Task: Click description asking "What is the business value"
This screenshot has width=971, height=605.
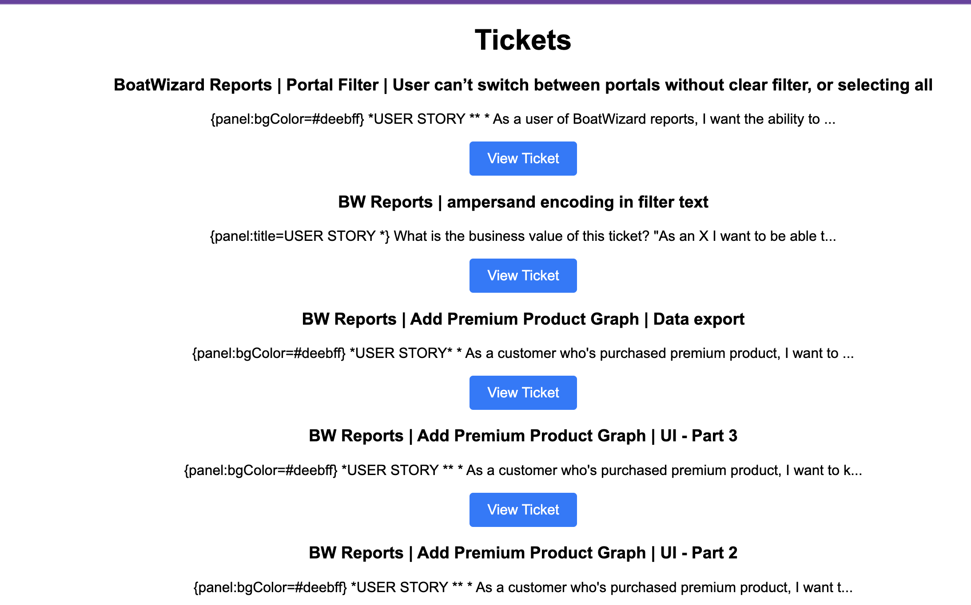Action: point(523,236)
